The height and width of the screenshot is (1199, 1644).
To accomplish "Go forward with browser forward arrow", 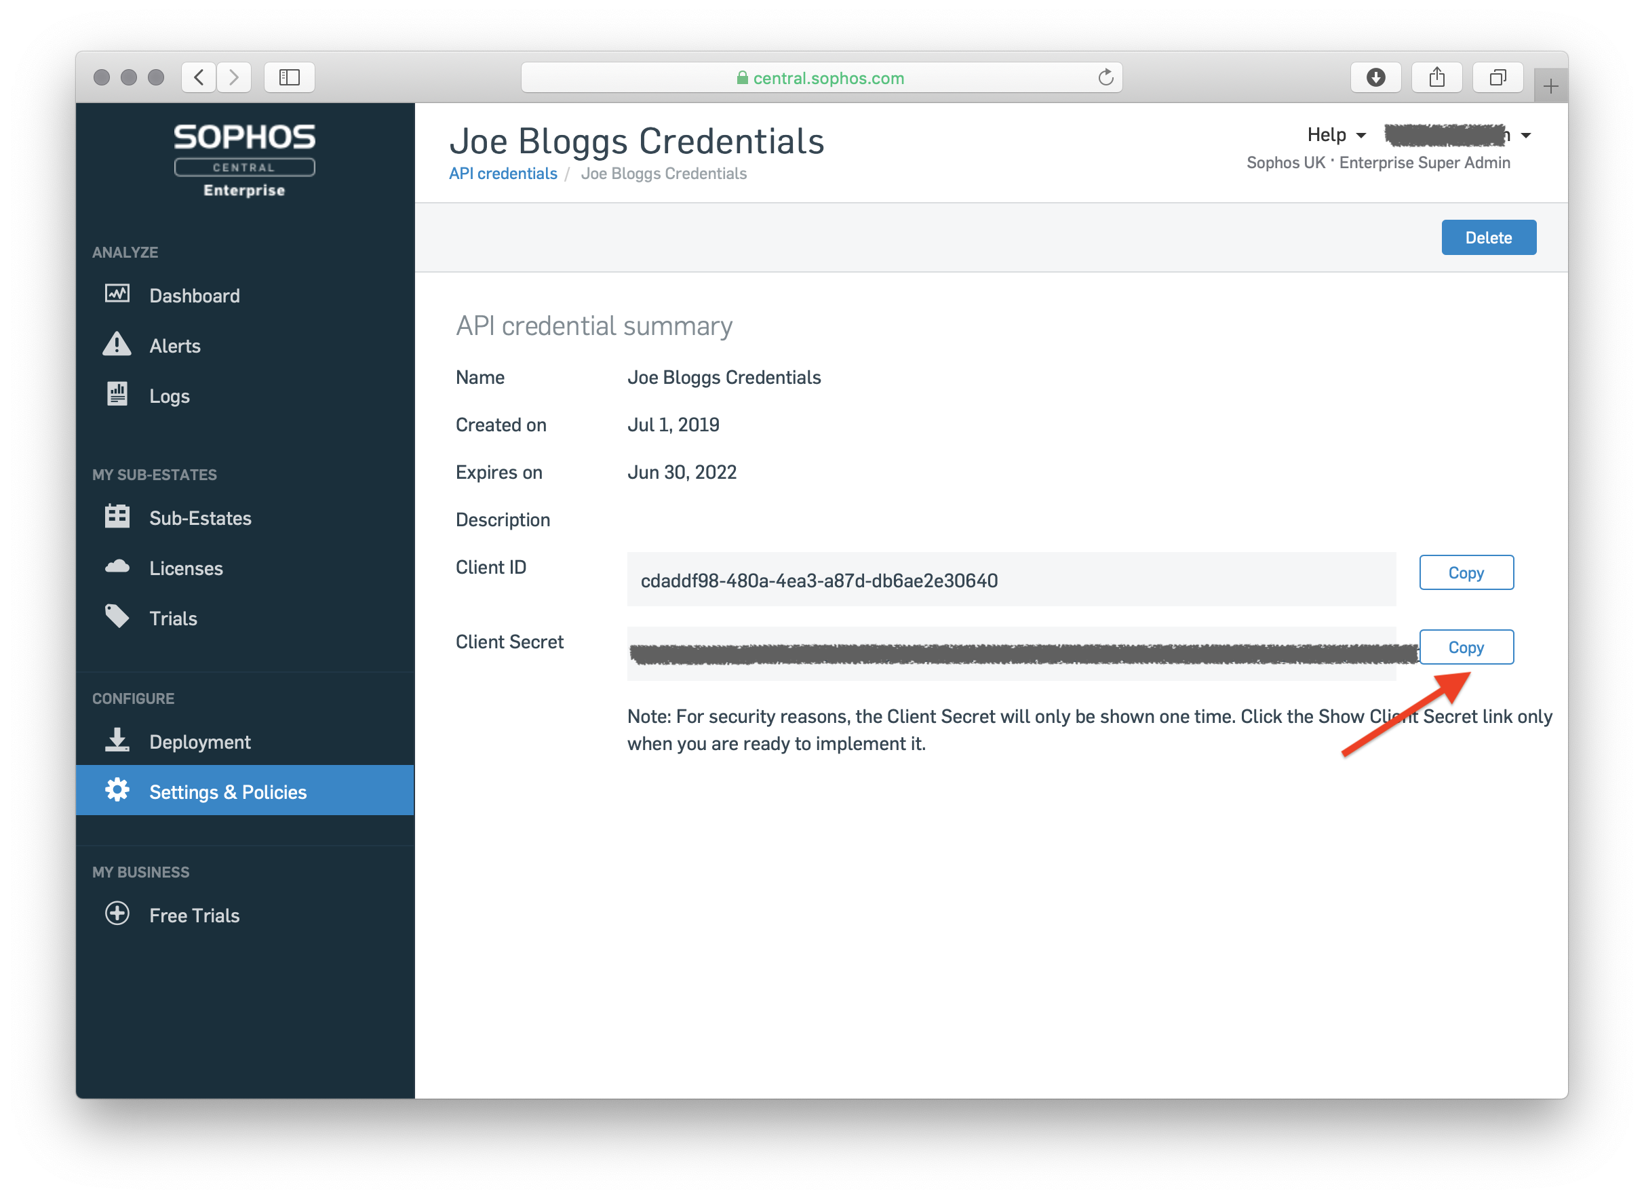I will (x=234, y=77).
